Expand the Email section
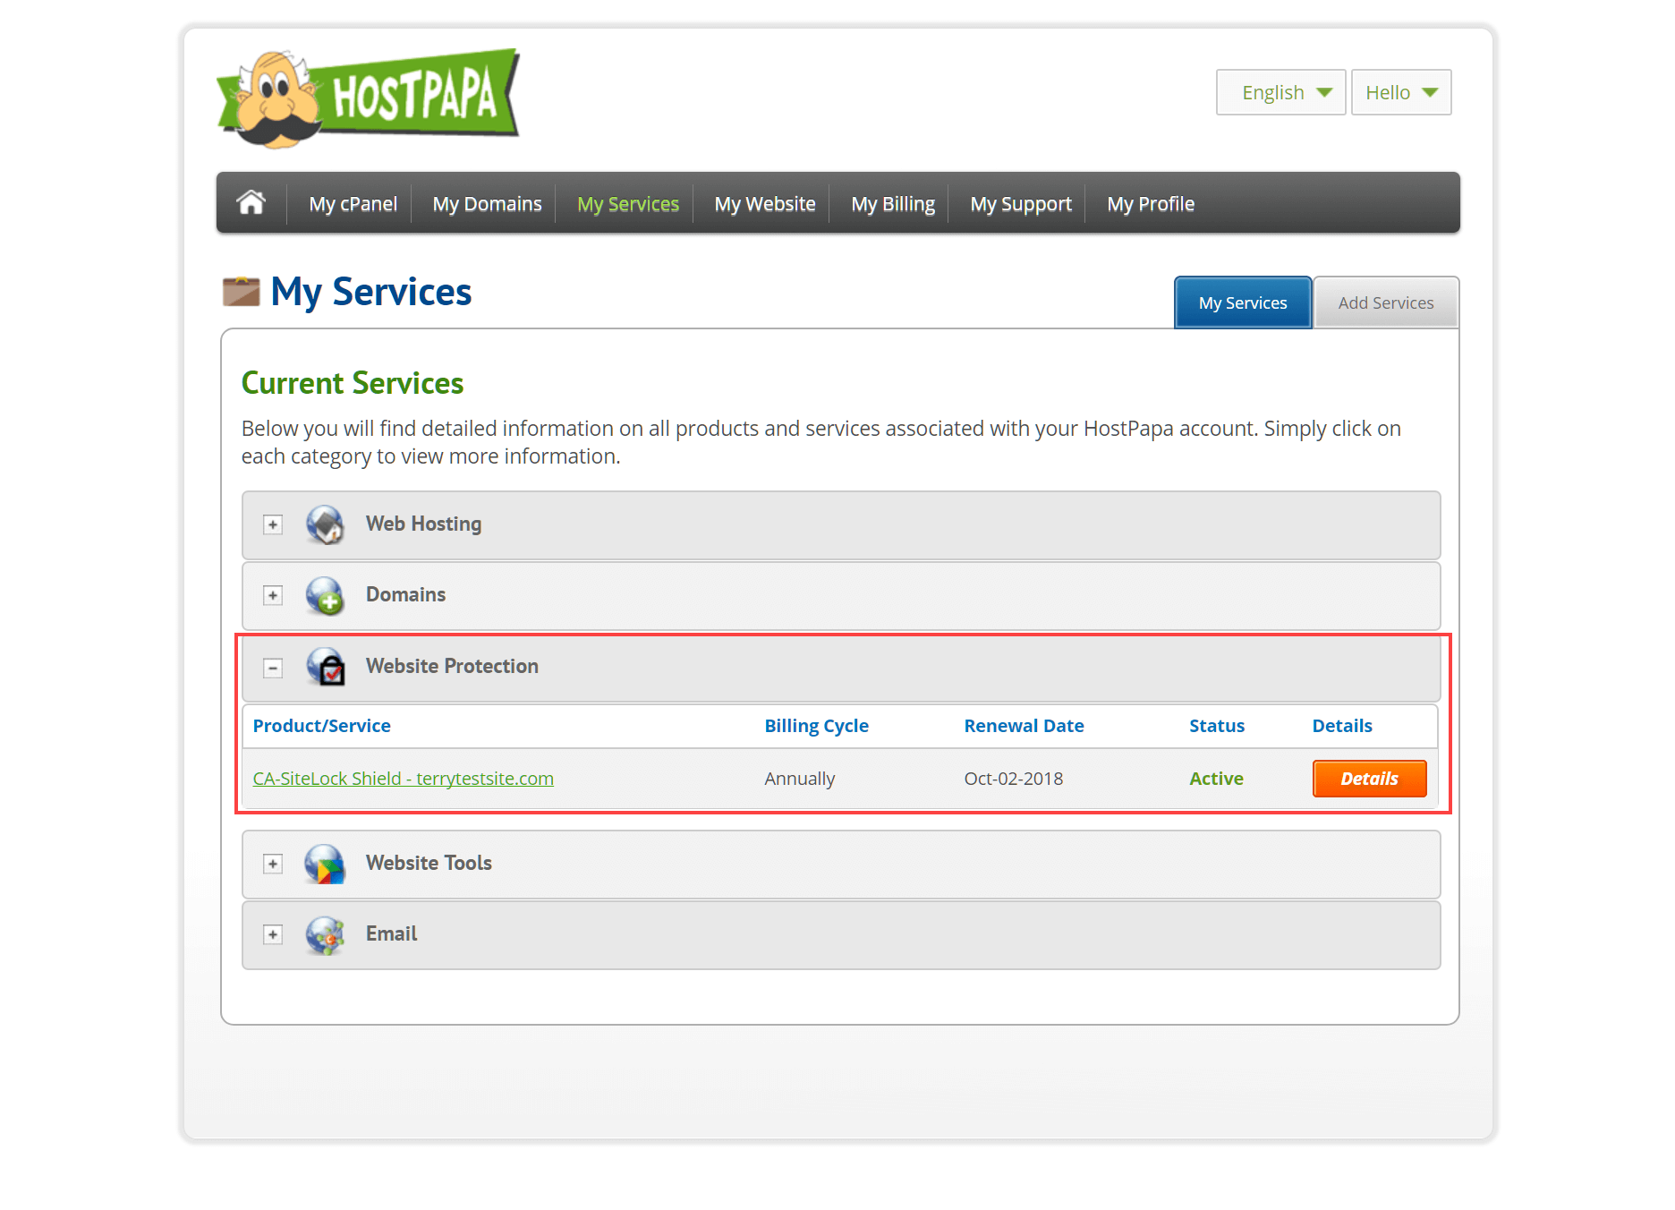Image resolution: width=1675 pixels, height=1210 pixels. point(273,934)
